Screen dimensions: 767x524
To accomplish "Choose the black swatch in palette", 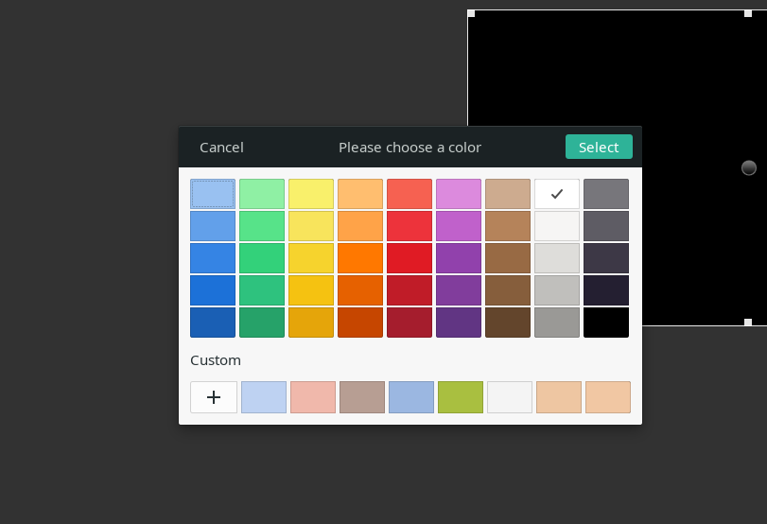I will [x=606, y=323].
